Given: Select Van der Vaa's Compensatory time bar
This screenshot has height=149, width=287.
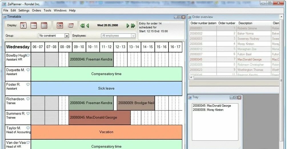Looking at the screenshot, I should [x=107, y=144].
